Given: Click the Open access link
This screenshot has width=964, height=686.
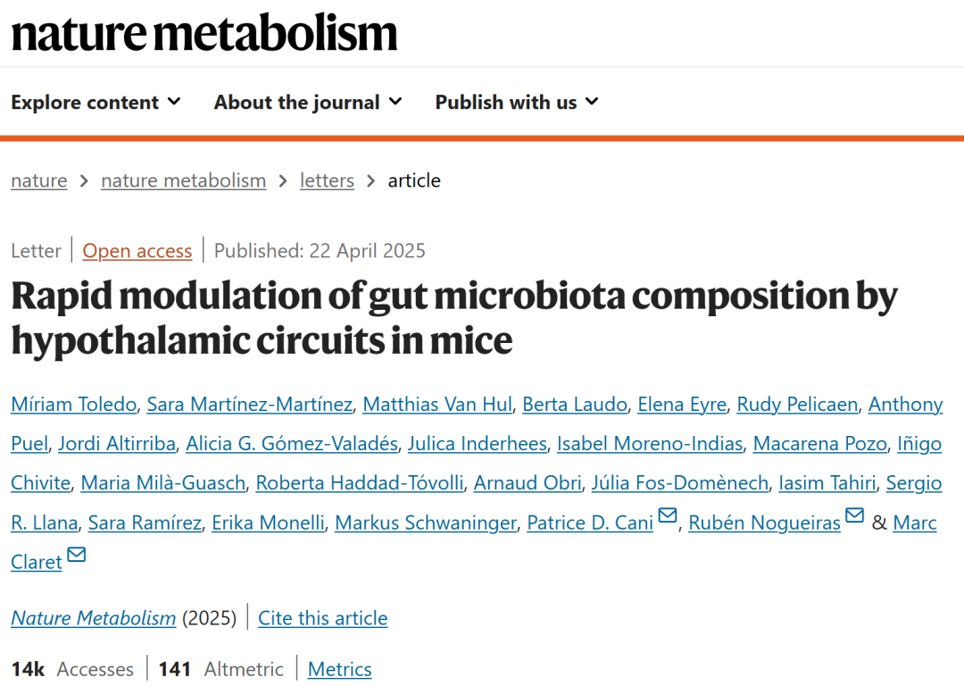Looking at the screenshot, I should point(137,251).
